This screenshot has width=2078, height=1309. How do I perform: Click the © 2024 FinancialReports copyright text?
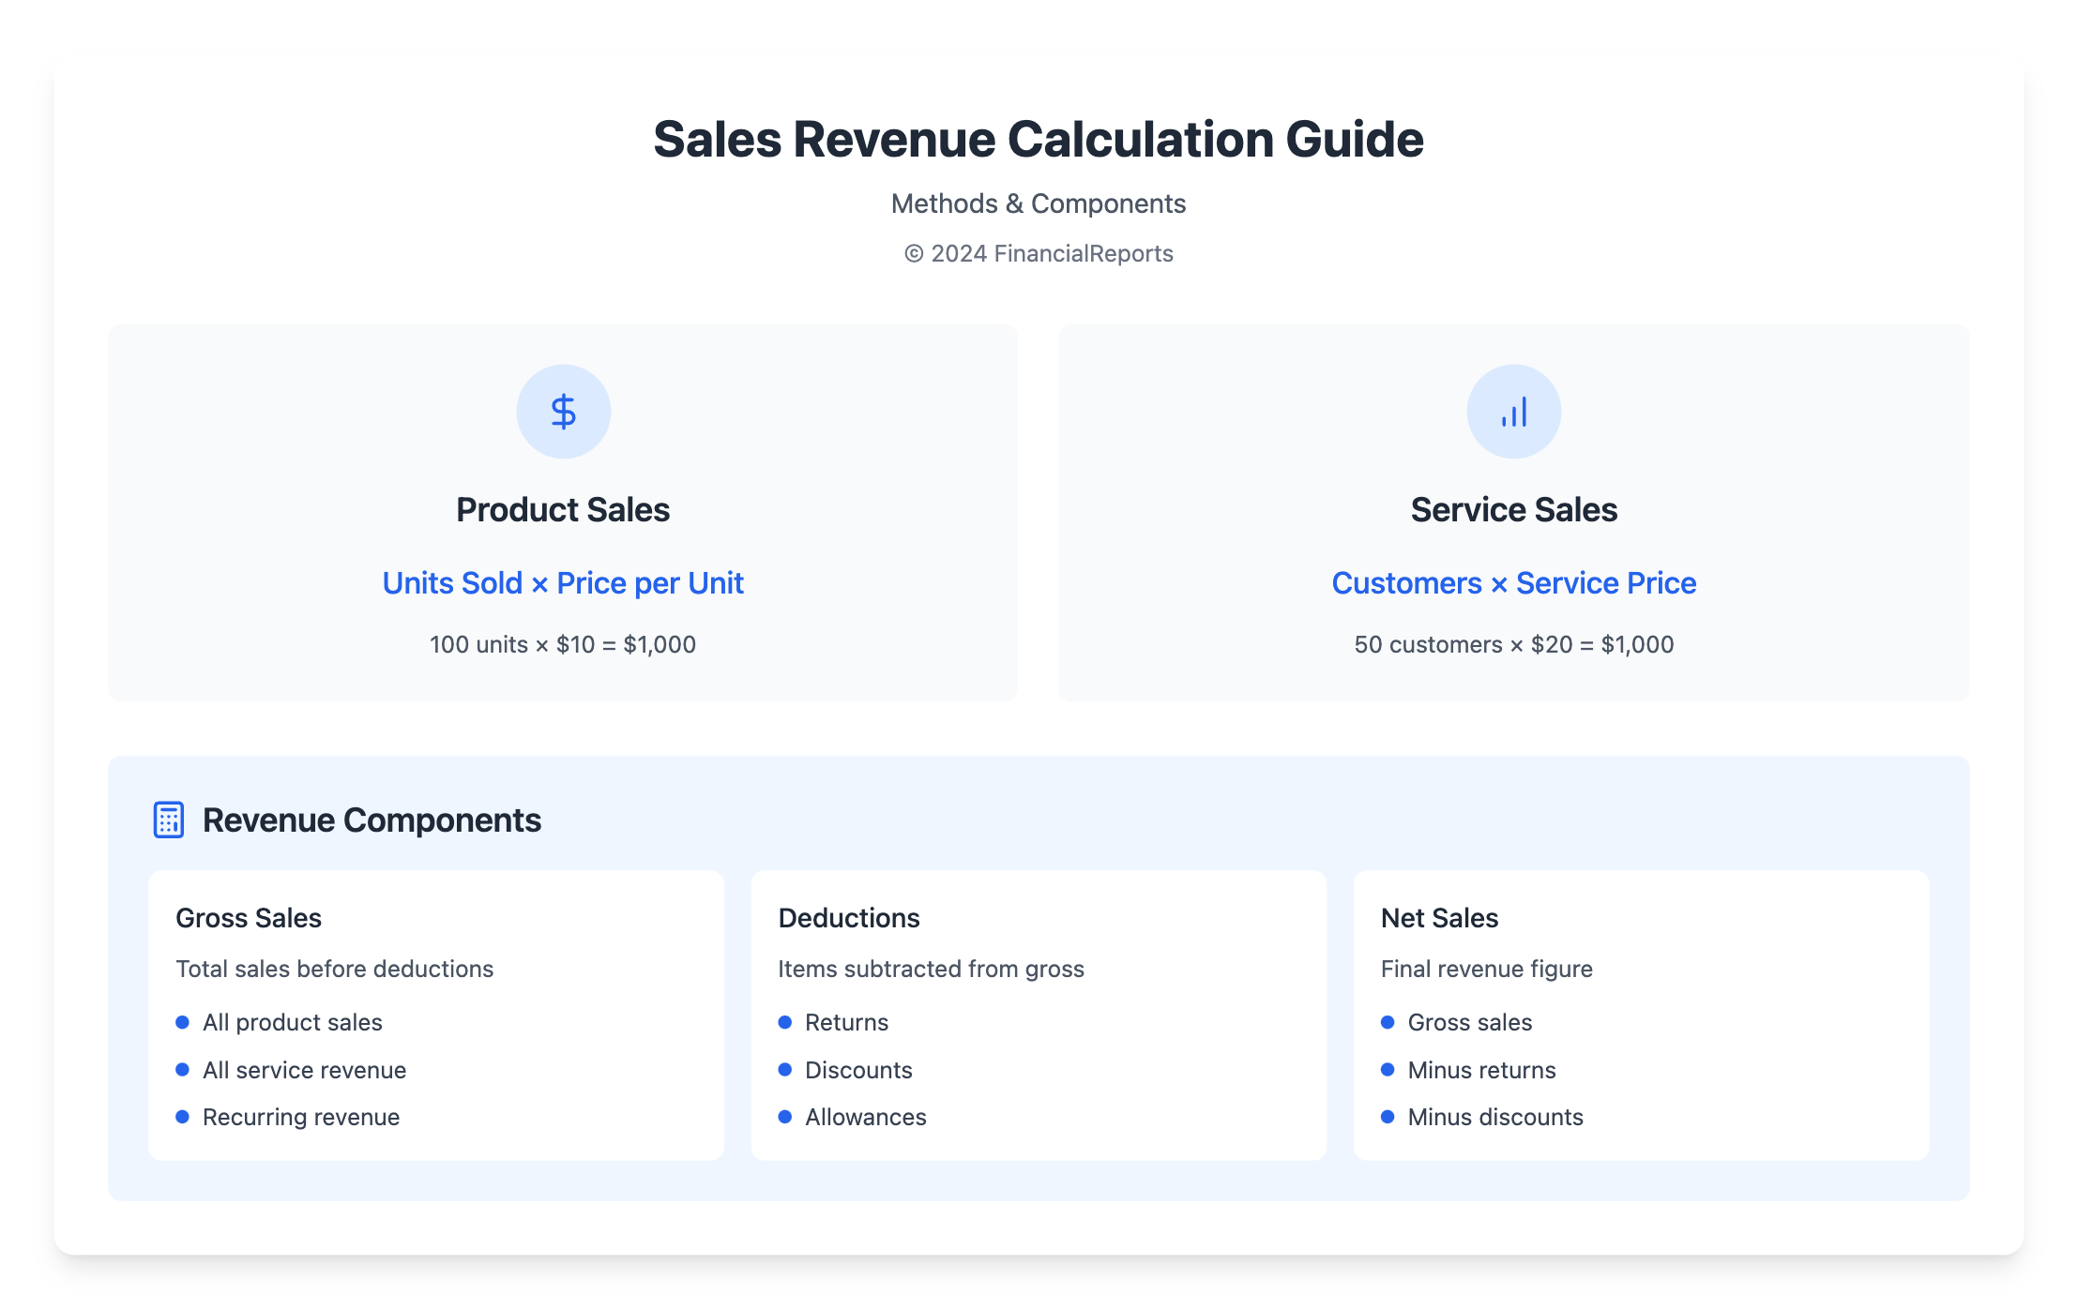tap(1039, 252)
